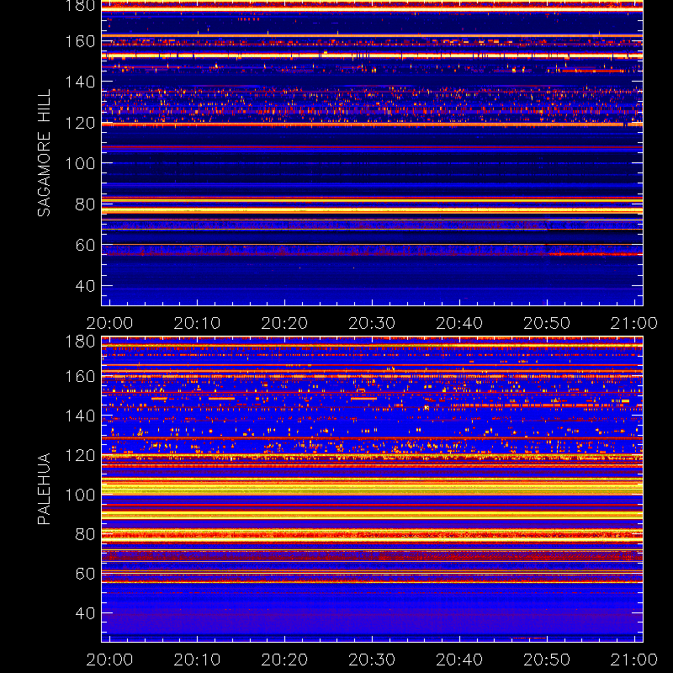Select the 40 tick label on Sagamore Hill plot

[x=85, y=286]
